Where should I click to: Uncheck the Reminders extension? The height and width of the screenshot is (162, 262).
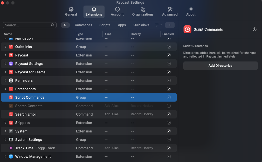click(169, 80)
